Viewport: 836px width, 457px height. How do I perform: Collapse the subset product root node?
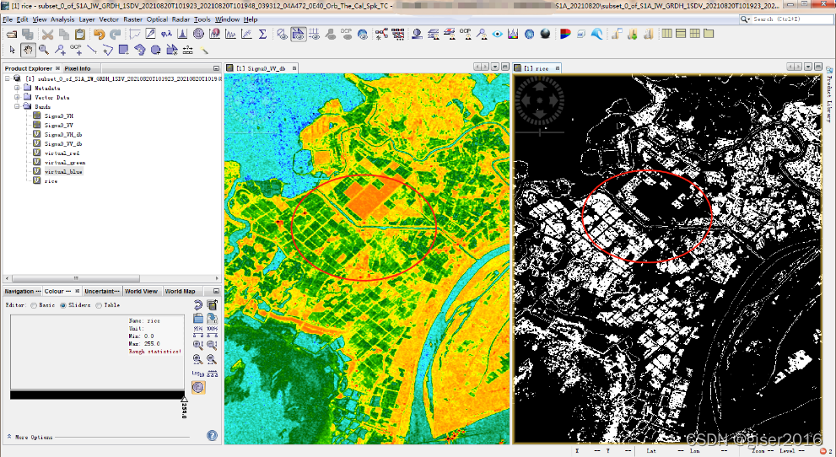tap(8, 78)
